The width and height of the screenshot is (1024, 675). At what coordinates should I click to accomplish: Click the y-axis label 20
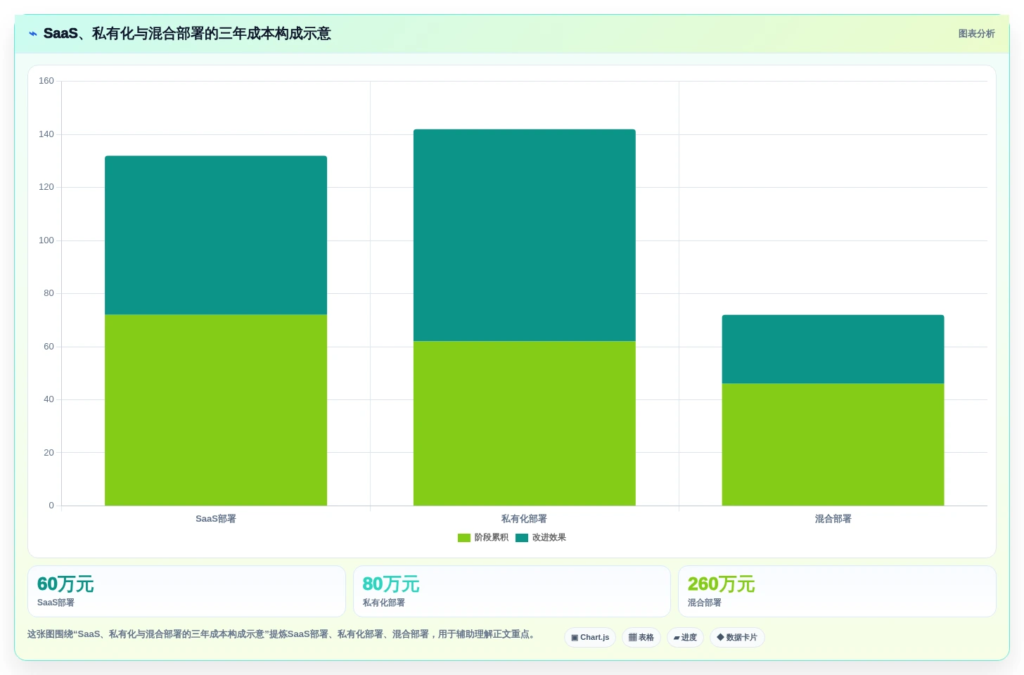point(49,453)
